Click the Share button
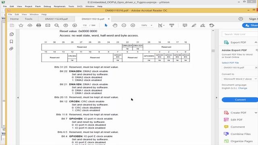258x145 pixels. (x=250, y=25)
